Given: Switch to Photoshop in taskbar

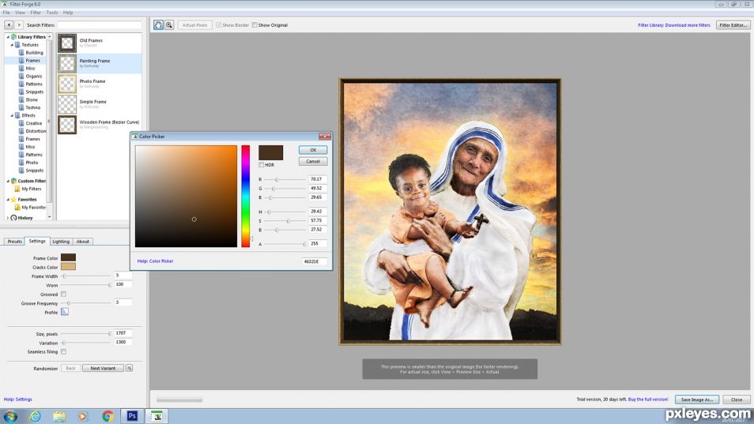Looking at the screenshot, I should pyautogui.click(x=132, y=416).
